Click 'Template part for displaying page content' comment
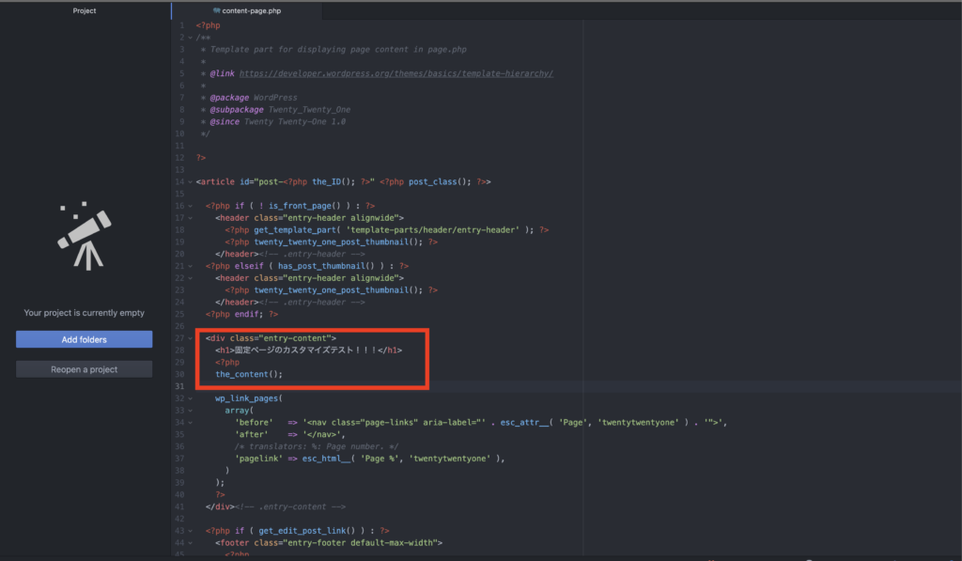This screenshot has height=561, width=962. tap(338, 49)
